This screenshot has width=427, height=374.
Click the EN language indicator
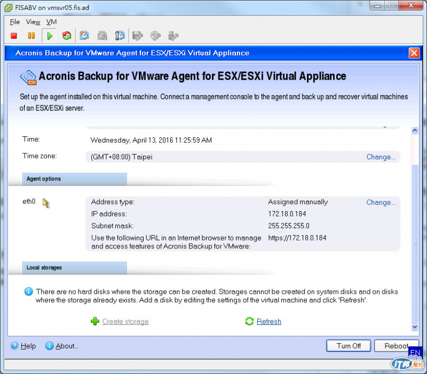[415, 353]
